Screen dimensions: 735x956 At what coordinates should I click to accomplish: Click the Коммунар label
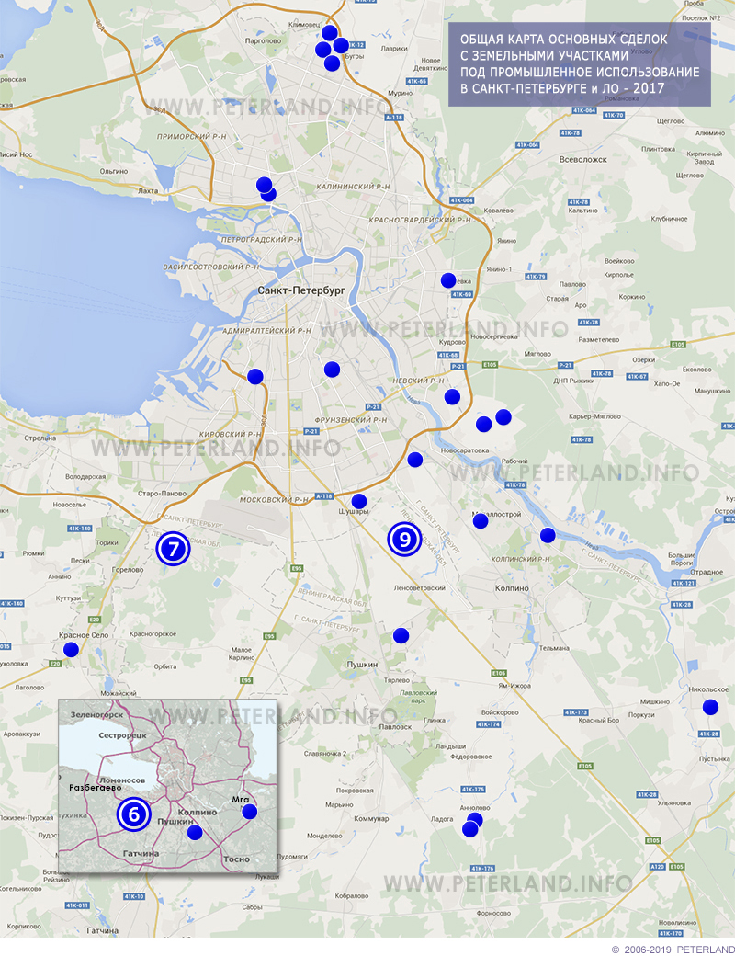coord(370,819)
